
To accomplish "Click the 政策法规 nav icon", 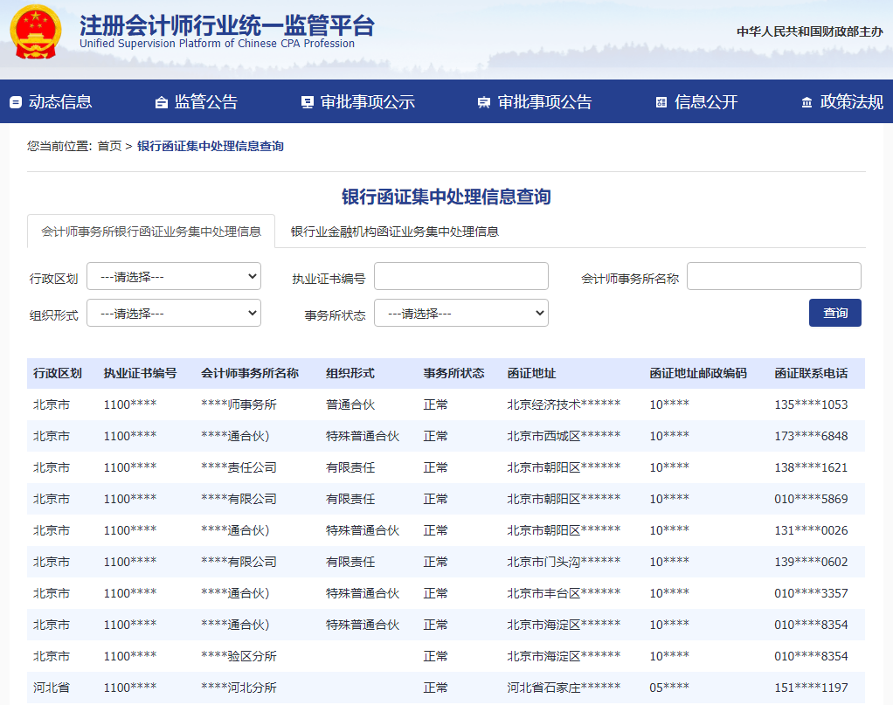I will (806, 103).
